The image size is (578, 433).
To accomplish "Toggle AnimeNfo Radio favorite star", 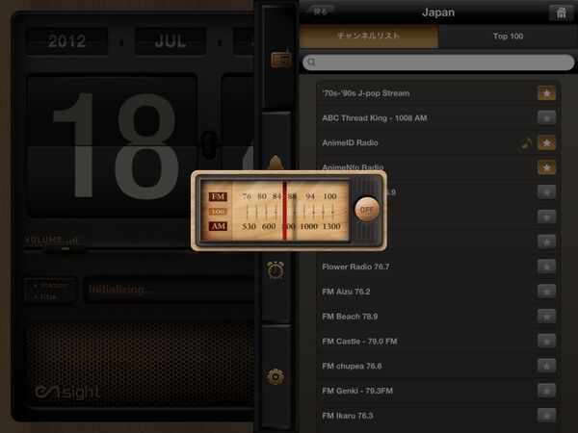I will 546,167.
